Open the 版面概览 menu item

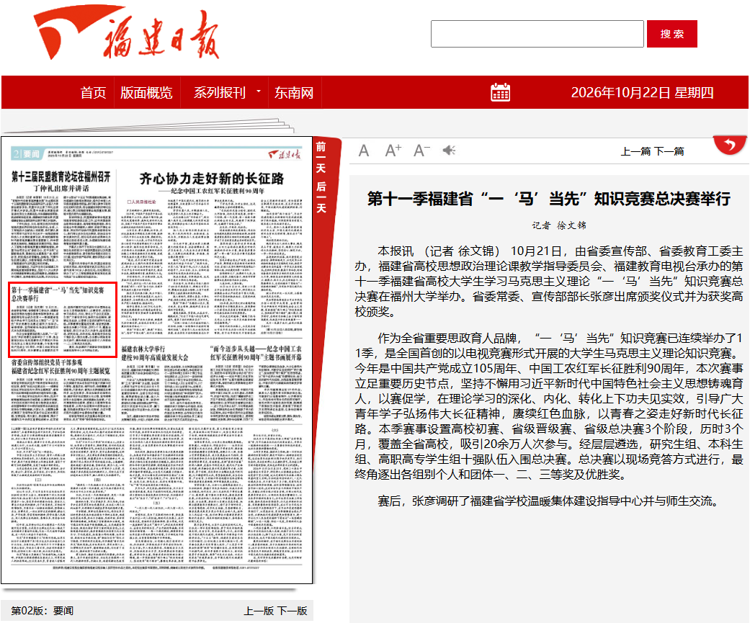tap(146, 92)
